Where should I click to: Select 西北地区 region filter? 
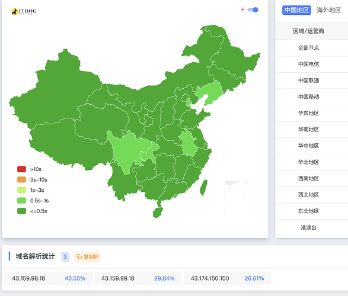tap(308, 195)
